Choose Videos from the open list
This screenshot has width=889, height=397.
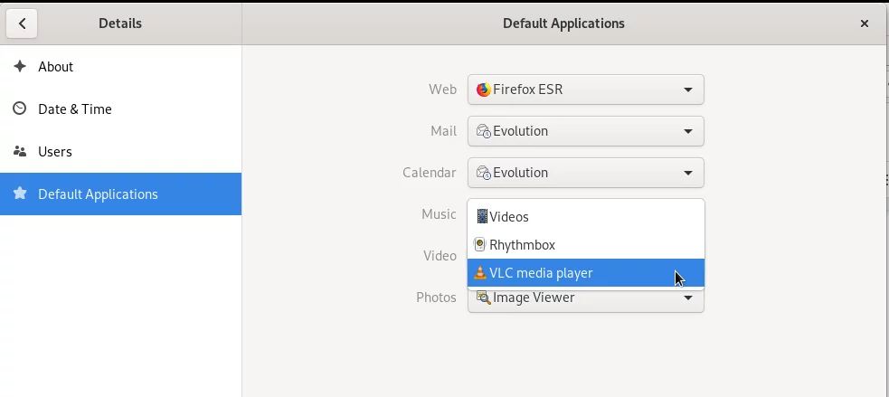click(586, 217)
